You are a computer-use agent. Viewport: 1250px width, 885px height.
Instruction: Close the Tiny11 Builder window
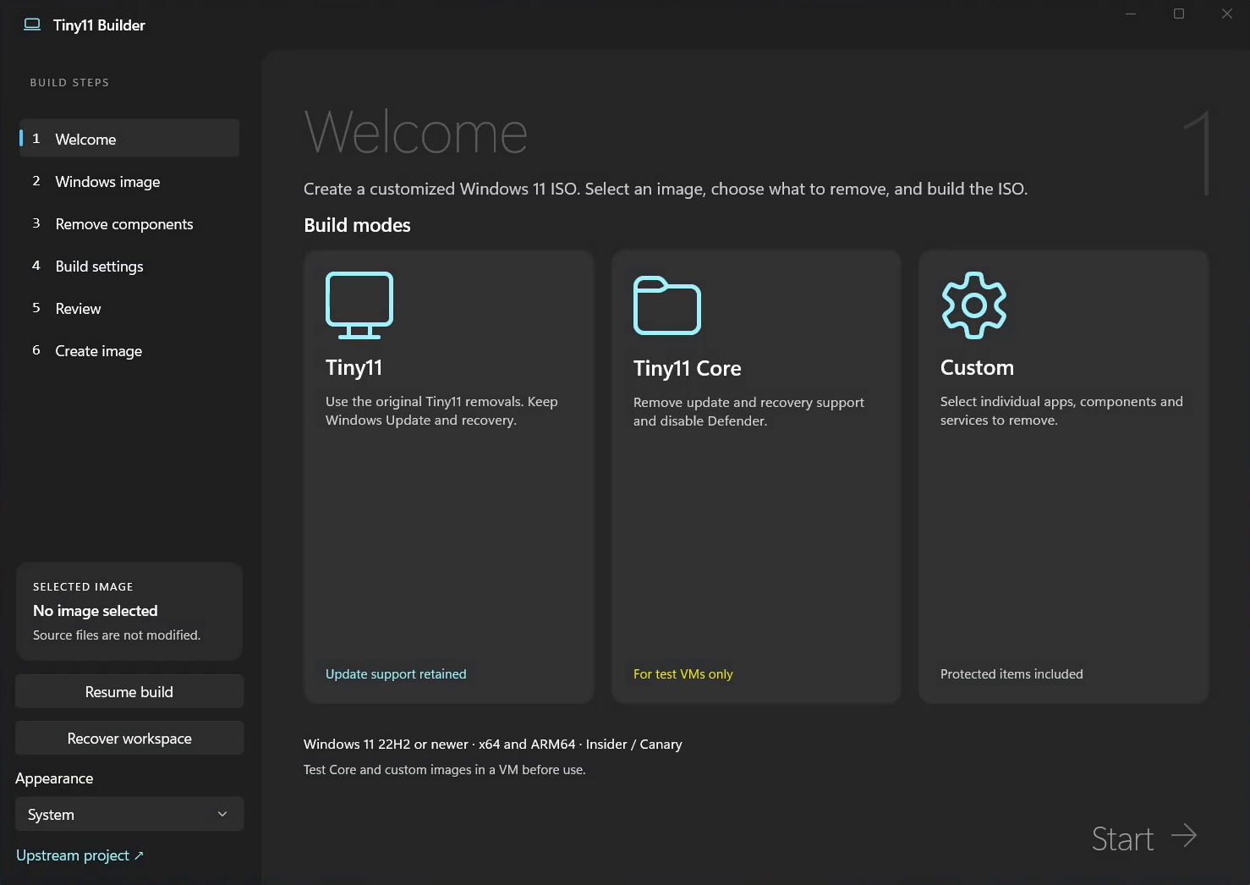[x=1226, y=14]
